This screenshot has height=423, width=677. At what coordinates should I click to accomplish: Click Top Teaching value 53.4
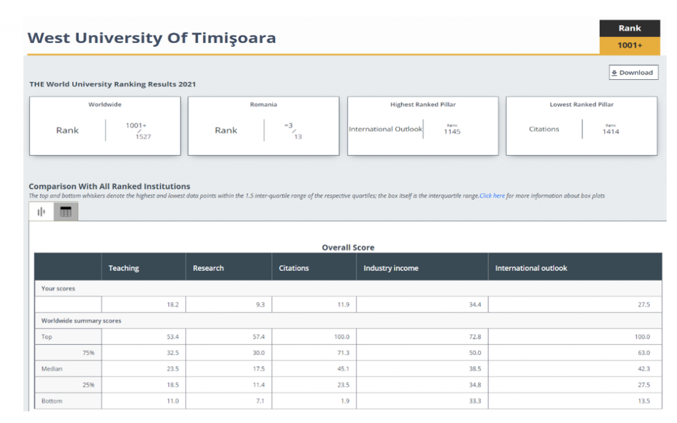click(x=173, y=336)
